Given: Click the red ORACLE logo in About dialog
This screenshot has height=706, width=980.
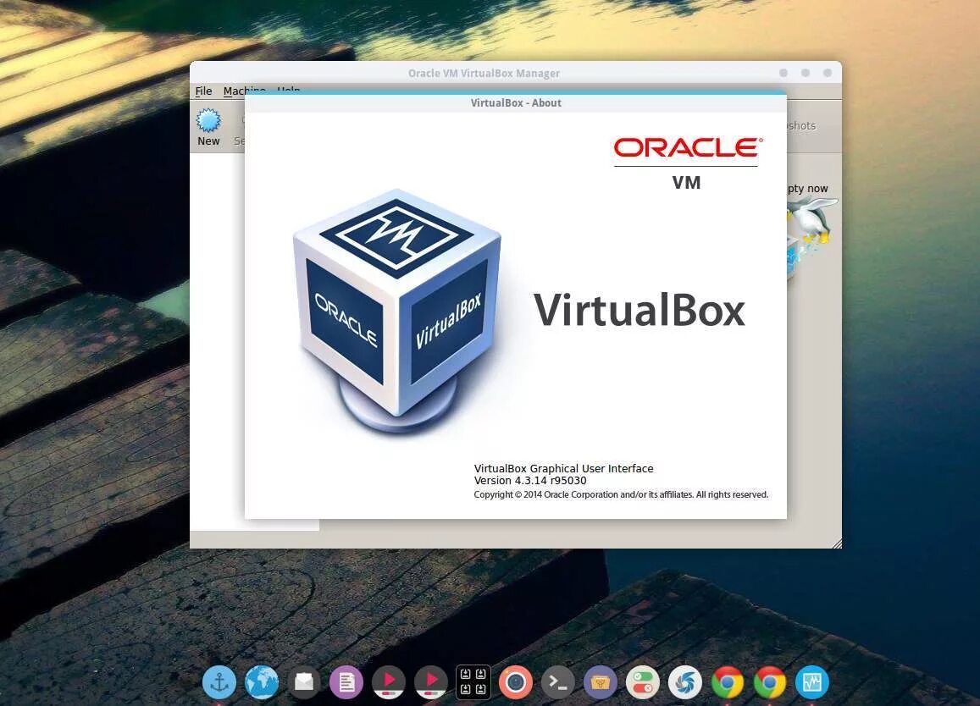Looking at the screenshot, I should point(688,148).
